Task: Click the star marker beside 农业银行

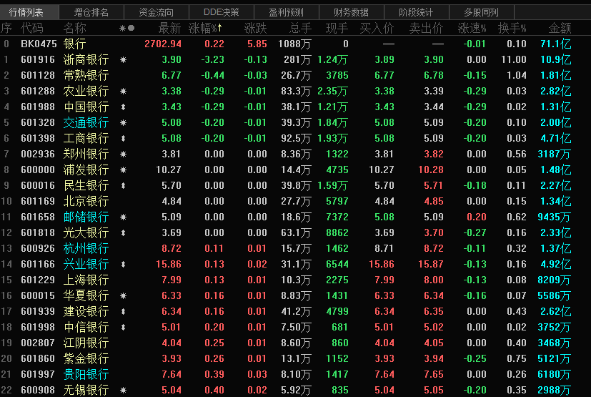Action: click(x=123, y=92)
